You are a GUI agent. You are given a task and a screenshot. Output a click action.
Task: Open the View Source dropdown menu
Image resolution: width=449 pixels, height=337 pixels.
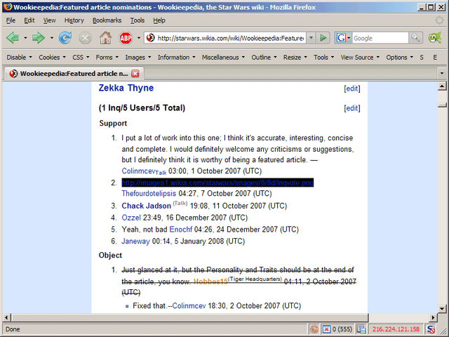point(360,58)
